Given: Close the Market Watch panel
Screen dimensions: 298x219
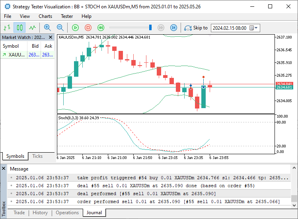Looking at the screenshot, I should coord(51,37).
